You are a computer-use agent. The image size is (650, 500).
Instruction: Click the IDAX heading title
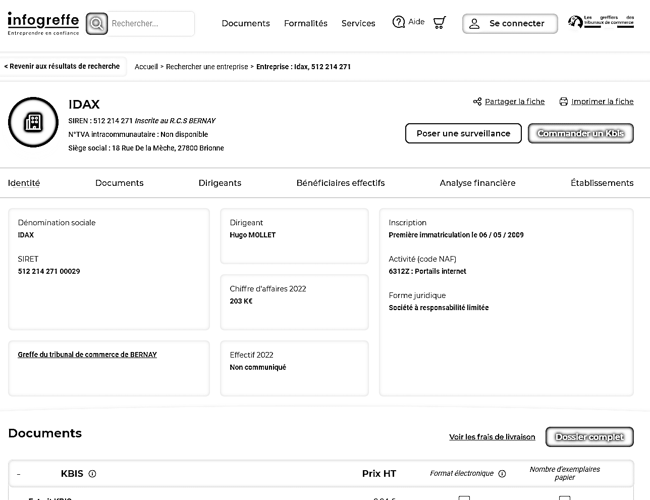pyautogui.click(x=84, y=104)
